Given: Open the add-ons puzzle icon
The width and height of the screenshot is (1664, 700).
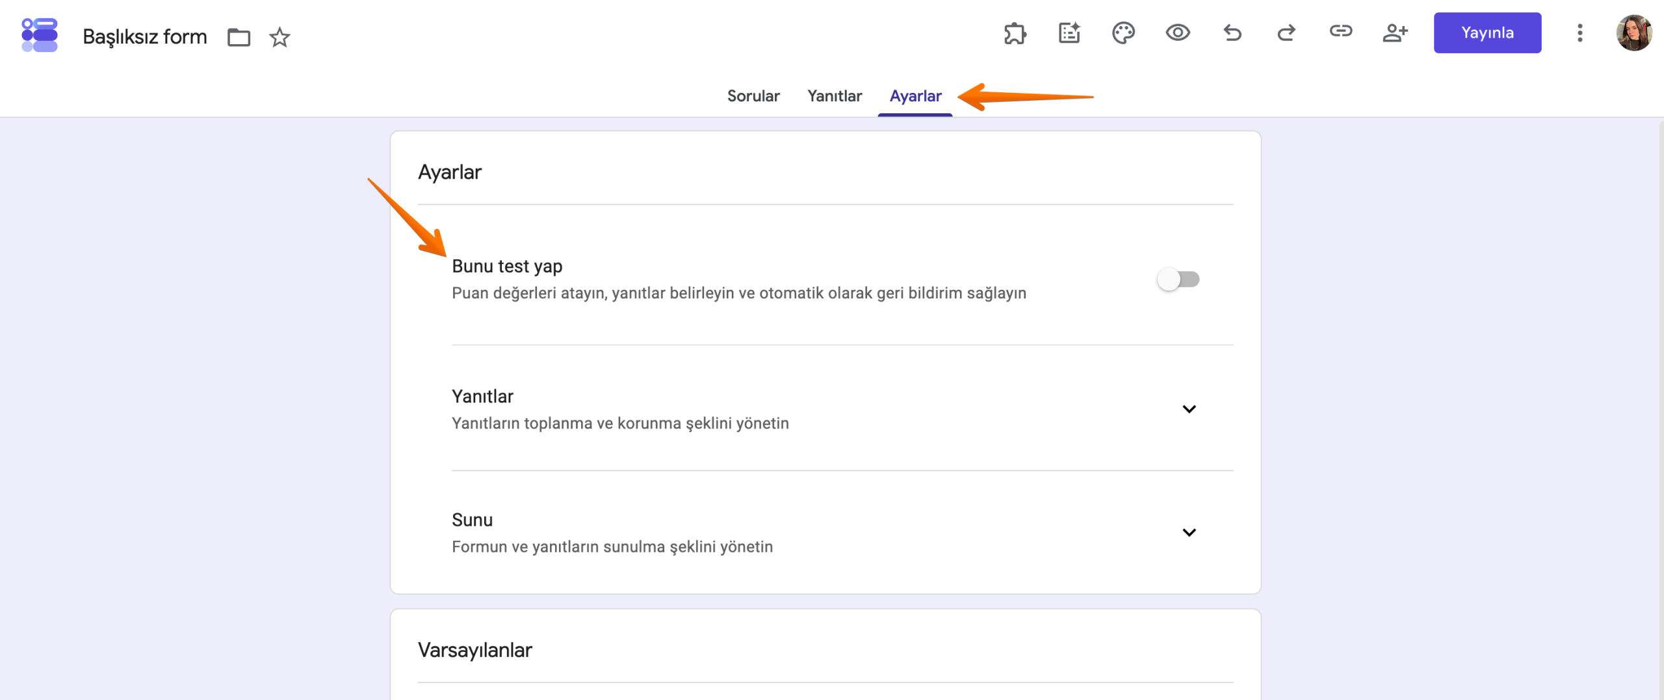Looking at the screenshot, I should pos(1015,32).
